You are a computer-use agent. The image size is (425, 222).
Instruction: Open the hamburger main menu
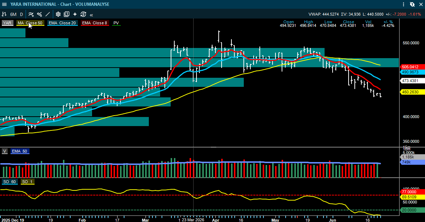tap(4, 4)
